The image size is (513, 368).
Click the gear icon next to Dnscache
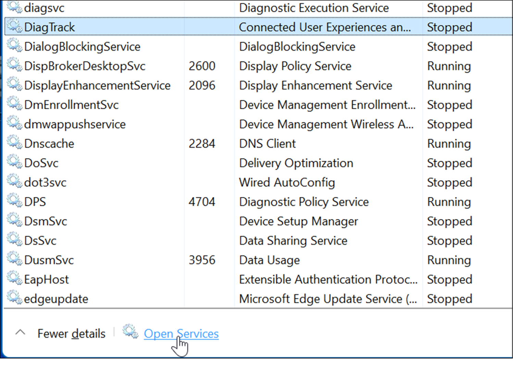click(14, 143)
